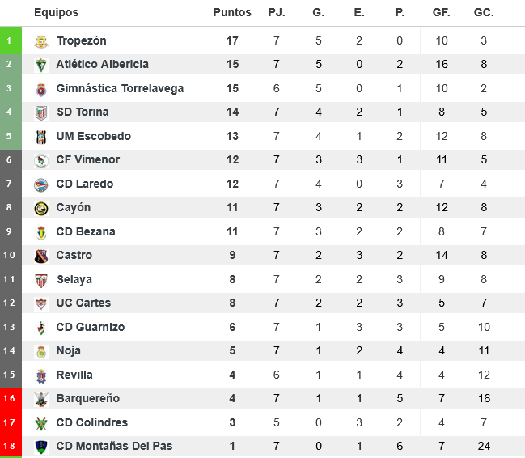Click the Barquereño team crest icon

click(41, 399)
